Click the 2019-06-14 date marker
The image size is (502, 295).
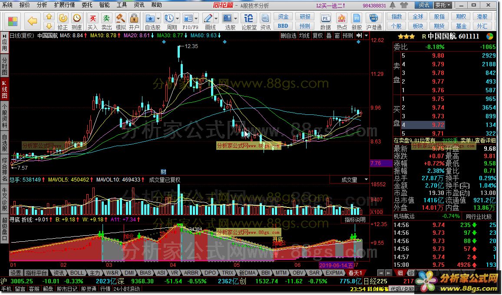click(336, 265)
